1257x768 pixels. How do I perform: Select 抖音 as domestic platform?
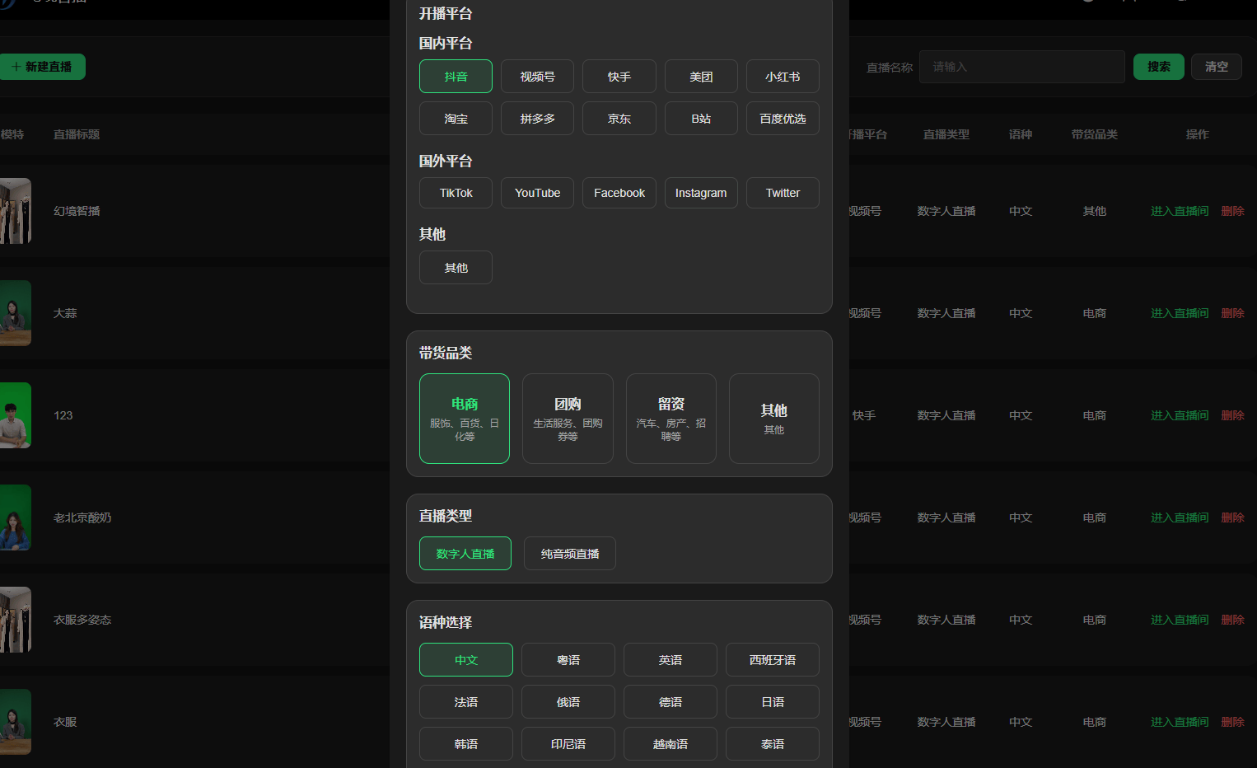456,77
